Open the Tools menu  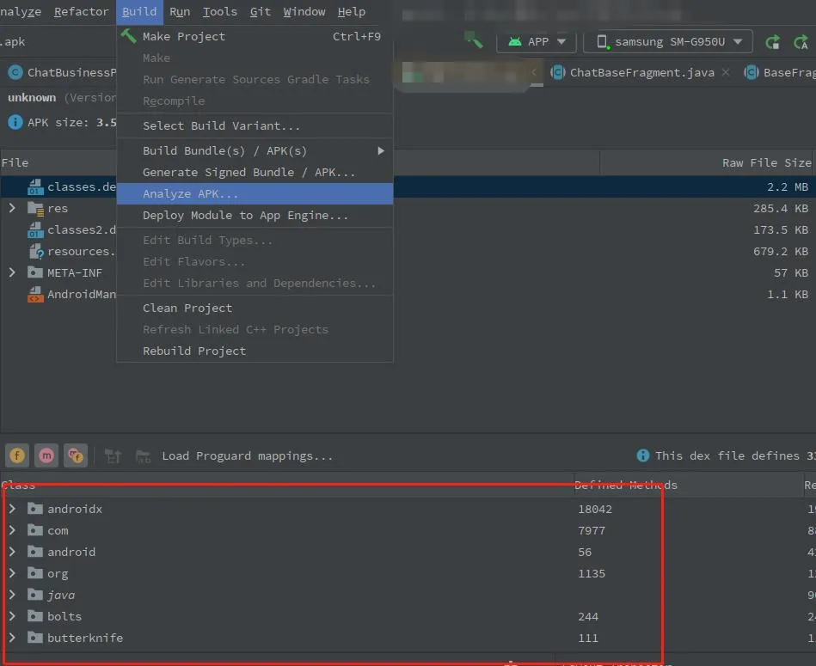pyautogui.click(x=219, y=11)
